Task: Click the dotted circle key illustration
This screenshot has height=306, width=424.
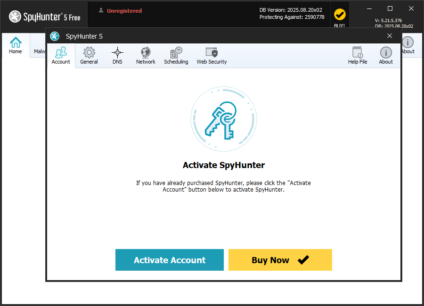Action: pos(223,119)
